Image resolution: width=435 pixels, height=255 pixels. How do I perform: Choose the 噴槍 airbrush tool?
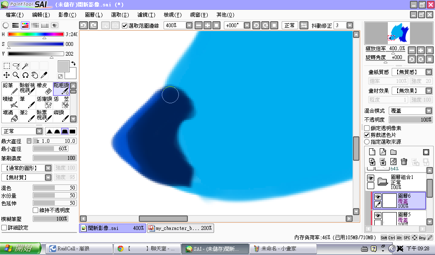pyautogui.click(x=10, y=102)
